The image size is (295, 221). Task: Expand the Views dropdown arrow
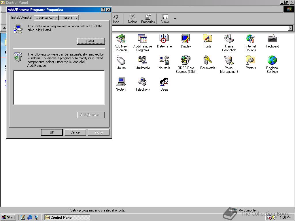[x=175, y=19]
